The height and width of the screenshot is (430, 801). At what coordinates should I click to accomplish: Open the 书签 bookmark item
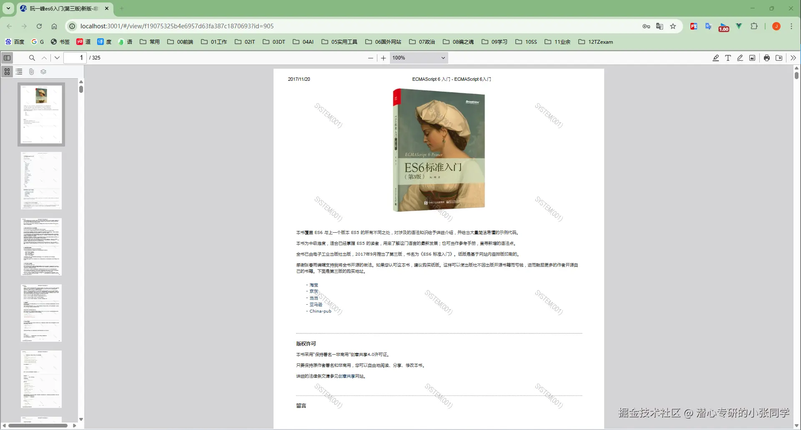click(x=60, y=42)
